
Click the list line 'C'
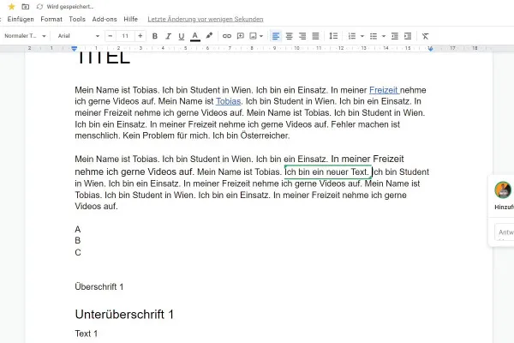pyautogui.click(x=78, y=252)
